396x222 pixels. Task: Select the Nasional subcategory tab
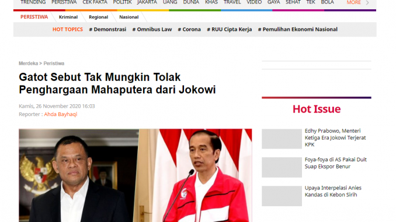coord(129,17)
